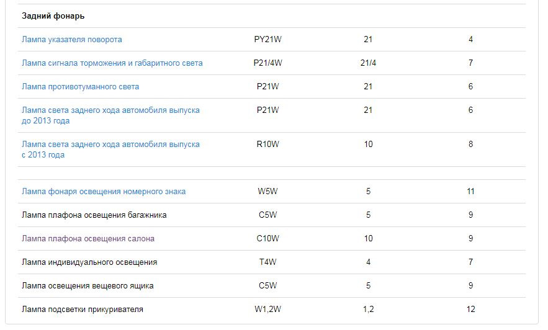
Task: Open the visited 'Лампа плафона освещения салона' link
Action: pos(88,238)
